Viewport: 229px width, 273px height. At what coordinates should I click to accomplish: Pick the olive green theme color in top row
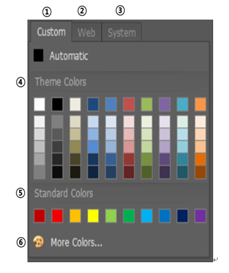tap(147, 104)
